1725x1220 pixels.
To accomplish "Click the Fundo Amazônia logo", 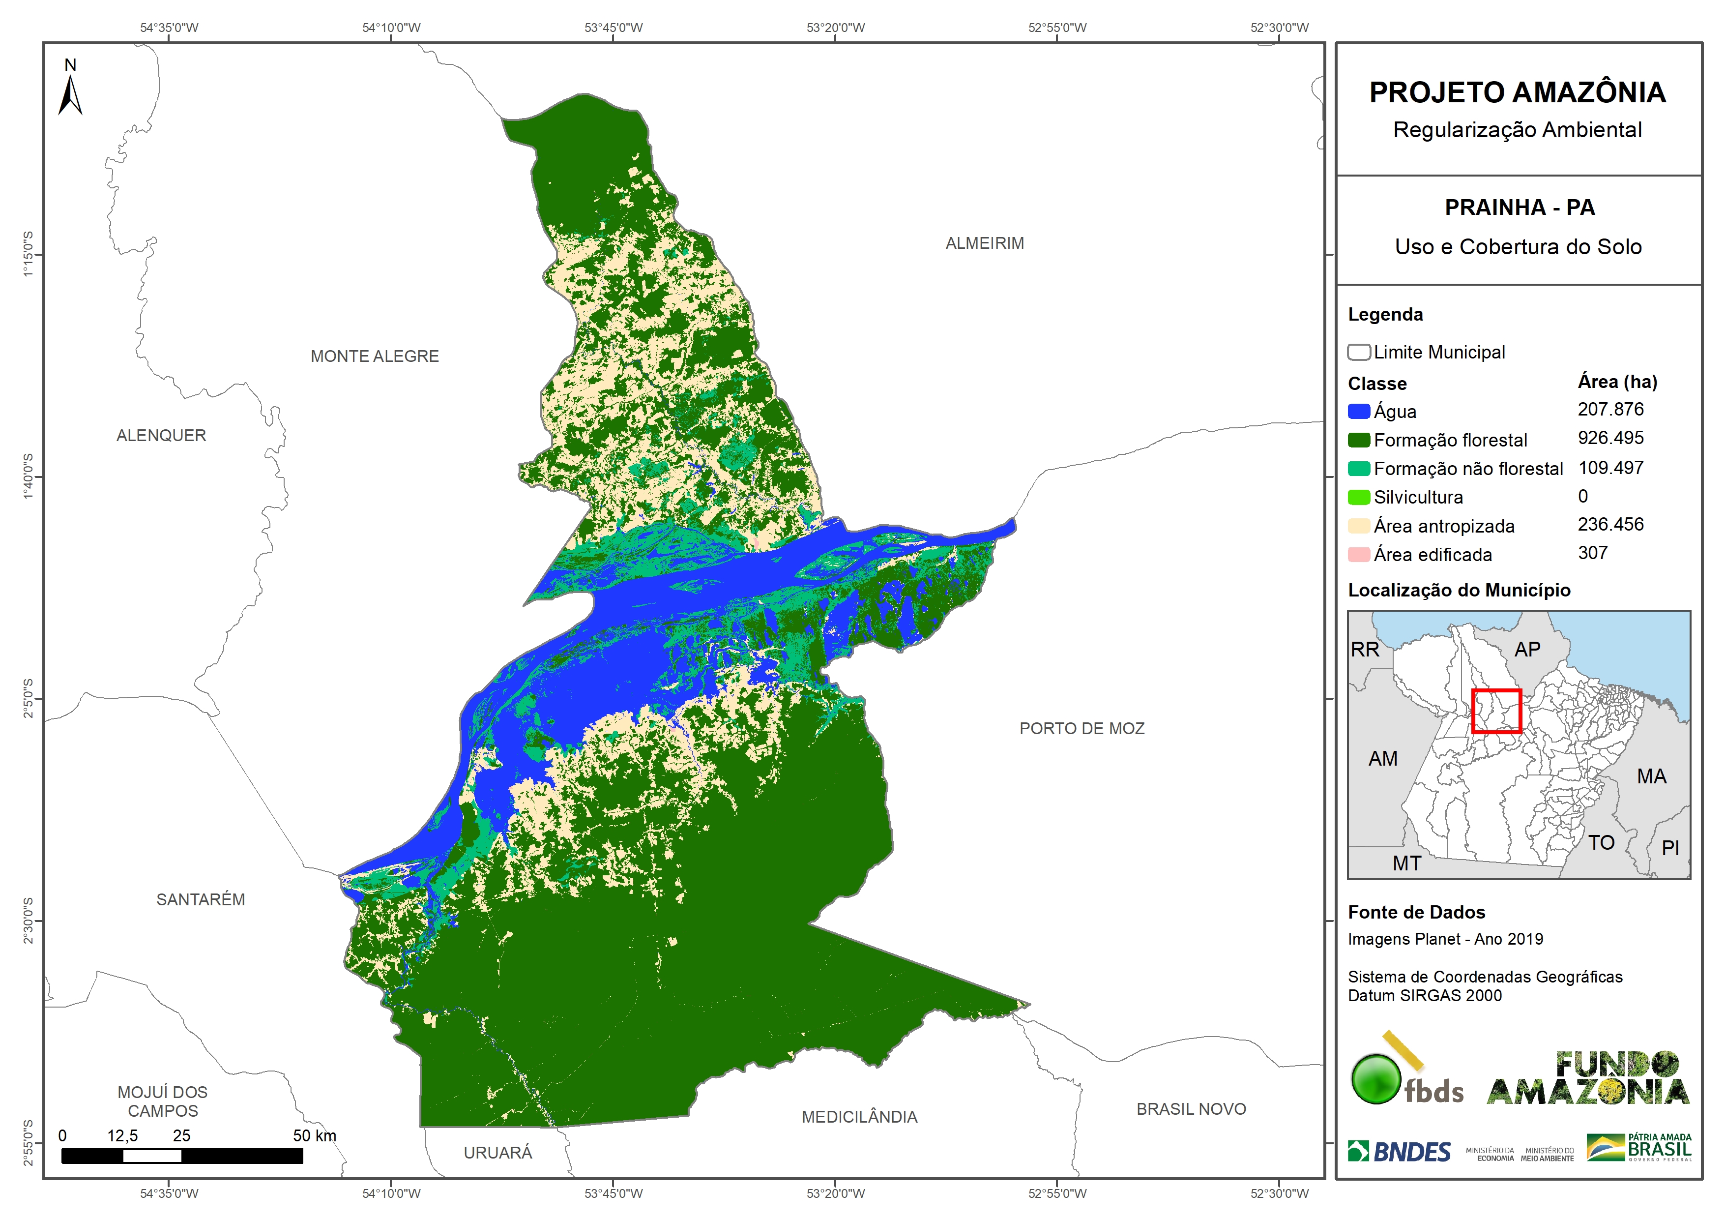I will pos(1588,1079).
